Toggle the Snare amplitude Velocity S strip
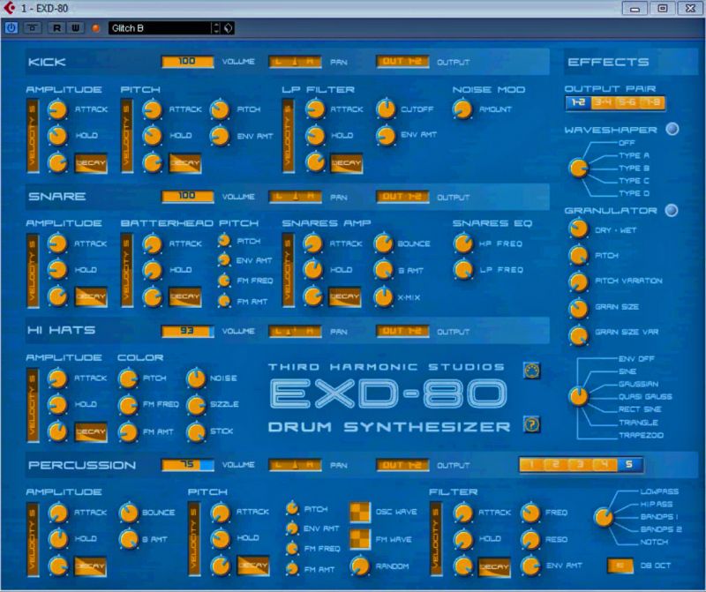706x592 pixels. point(33,271)
